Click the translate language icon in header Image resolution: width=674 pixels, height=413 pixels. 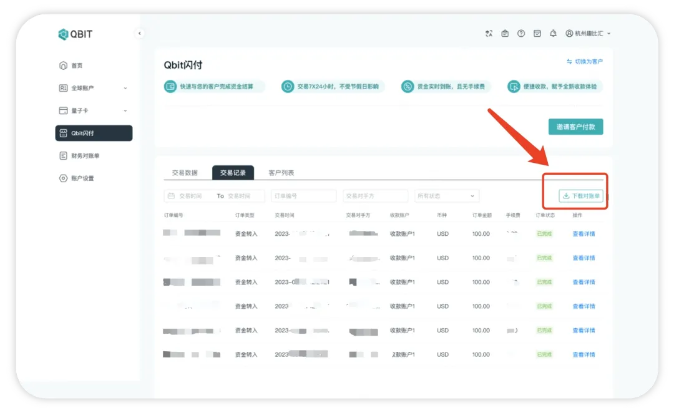click(489, 34)
